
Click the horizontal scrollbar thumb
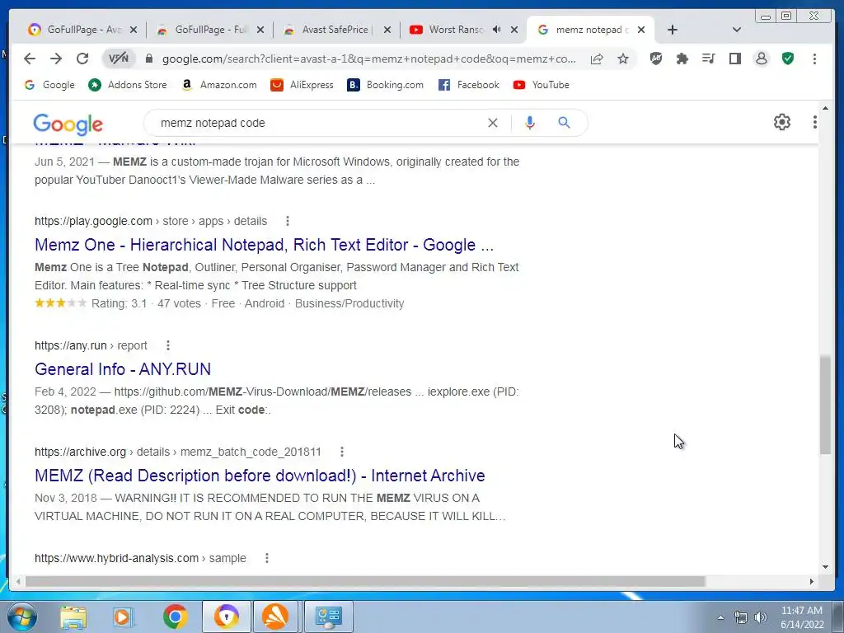(365, 581)
